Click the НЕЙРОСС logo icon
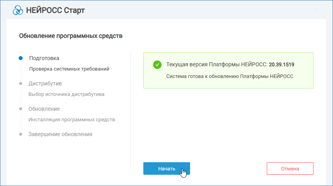This screenshot has width=333, height=186. 18,10
